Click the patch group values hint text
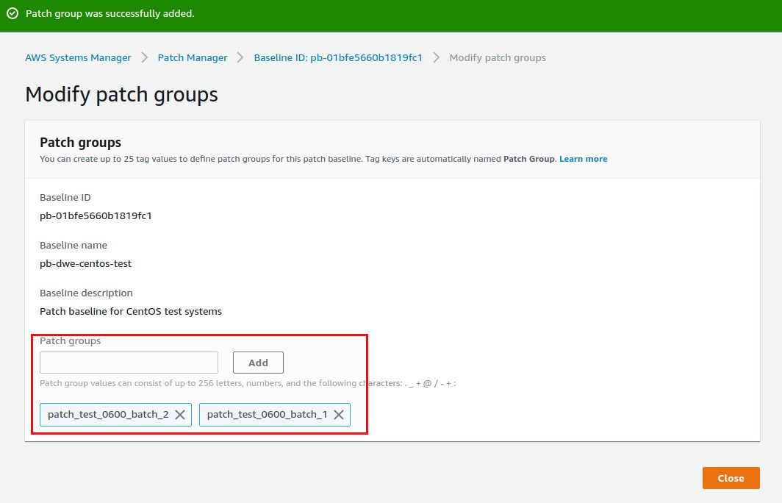 (x=248, y=384)
